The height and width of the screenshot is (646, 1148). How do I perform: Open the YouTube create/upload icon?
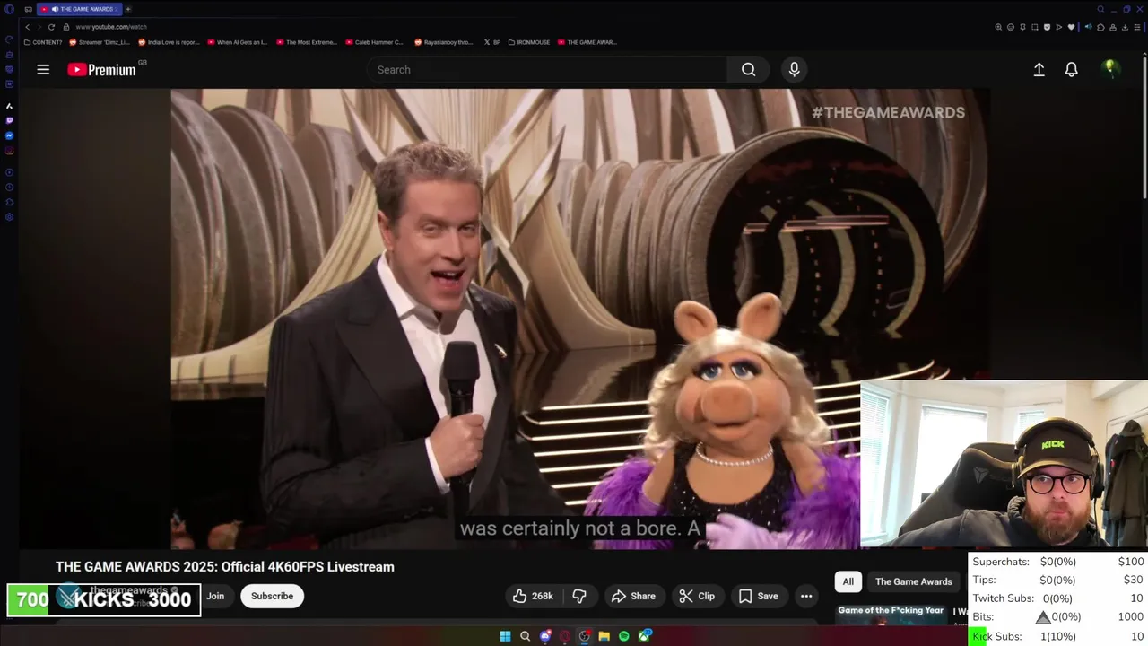click(x=1039, y=69)
